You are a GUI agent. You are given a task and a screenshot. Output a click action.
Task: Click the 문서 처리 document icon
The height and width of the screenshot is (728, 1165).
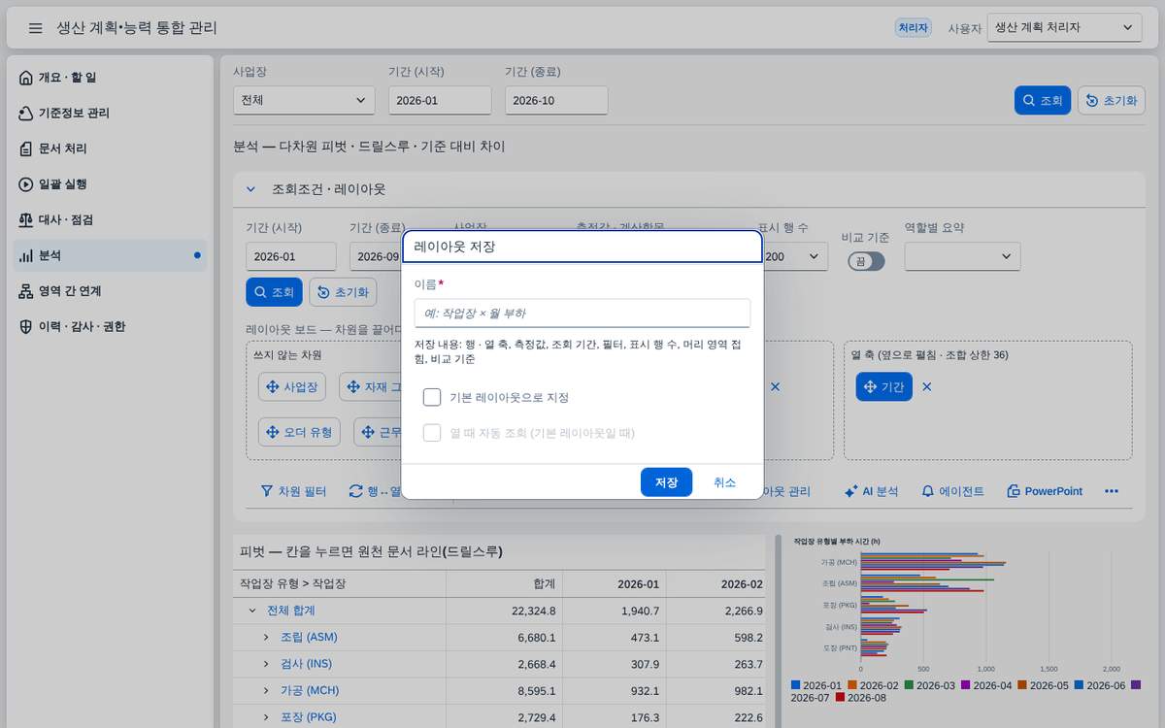point(26,149)
